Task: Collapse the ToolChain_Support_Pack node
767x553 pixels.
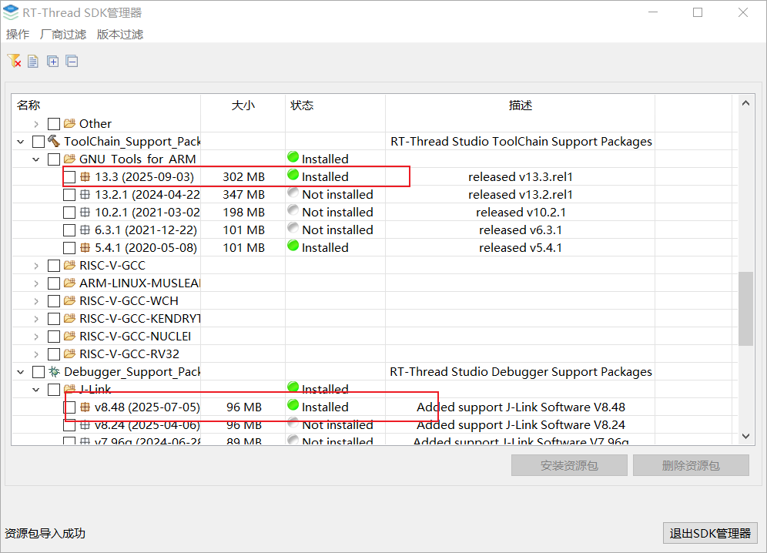Action: (x=21, y=142)
